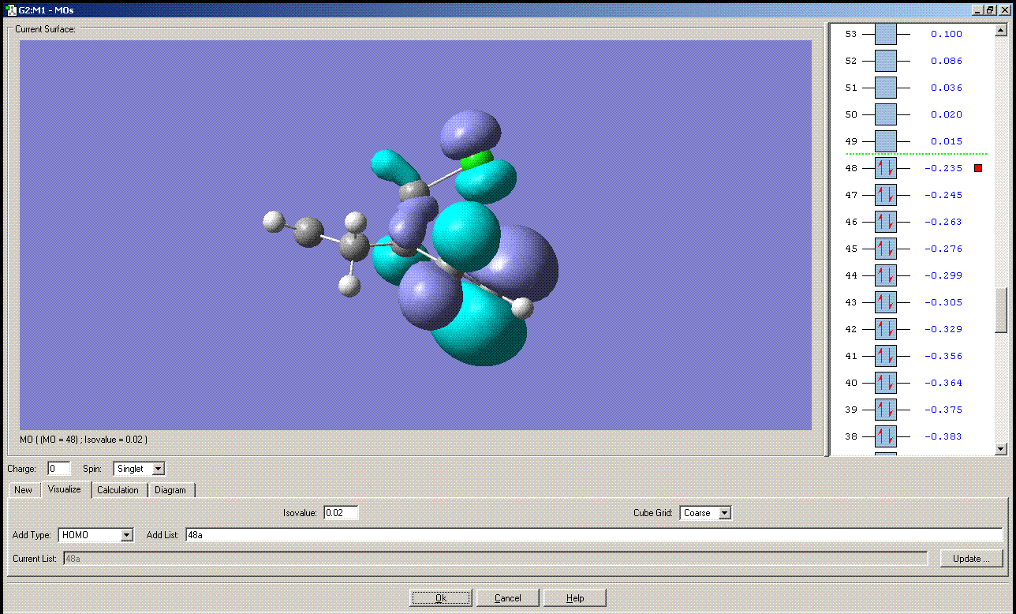Select the occupancy box of orbital 42

point(886,329)
